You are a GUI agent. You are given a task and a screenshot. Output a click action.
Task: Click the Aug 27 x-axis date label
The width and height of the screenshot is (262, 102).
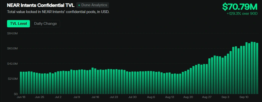(x=207, y=97)
